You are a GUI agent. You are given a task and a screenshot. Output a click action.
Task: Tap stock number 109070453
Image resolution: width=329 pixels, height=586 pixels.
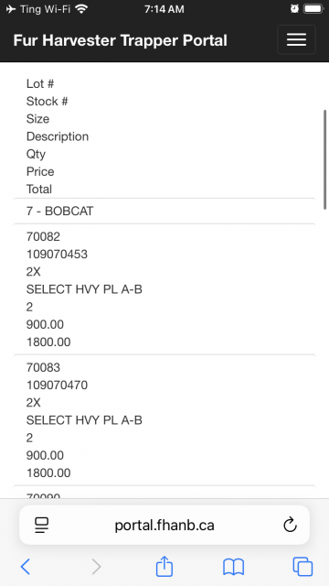point(57,255)
